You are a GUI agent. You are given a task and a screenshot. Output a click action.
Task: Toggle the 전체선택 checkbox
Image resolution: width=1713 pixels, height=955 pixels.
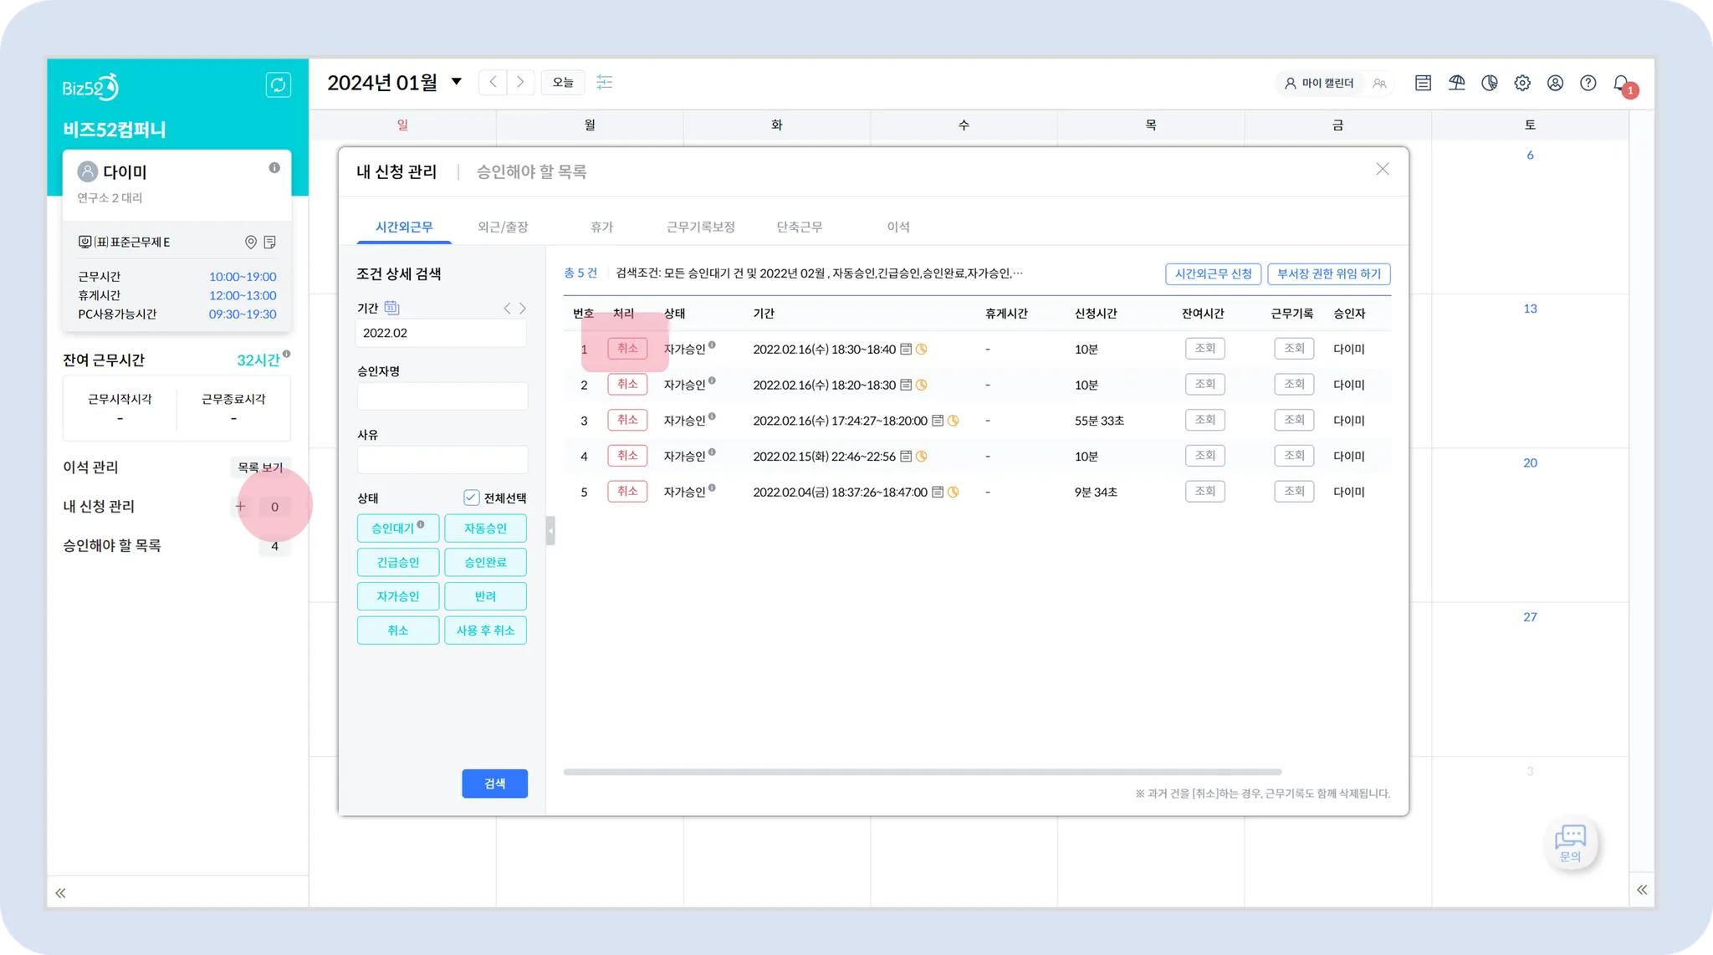[471, 498]
